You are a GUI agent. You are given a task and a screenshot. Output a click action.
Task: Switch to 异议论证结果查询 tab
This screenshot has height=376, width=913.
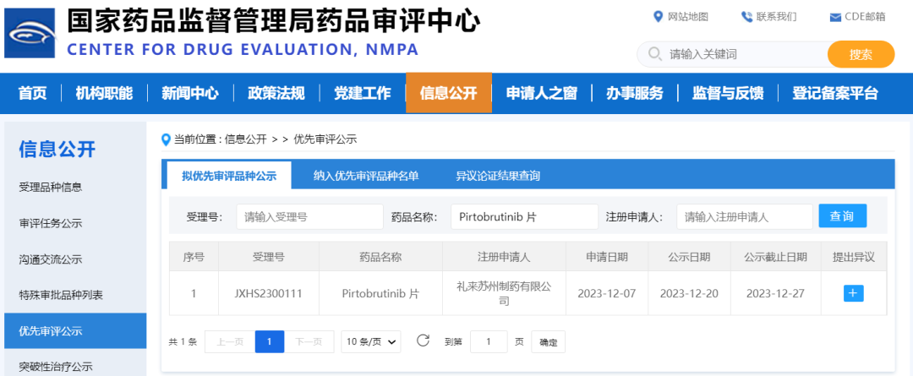[x=498, y=176]
